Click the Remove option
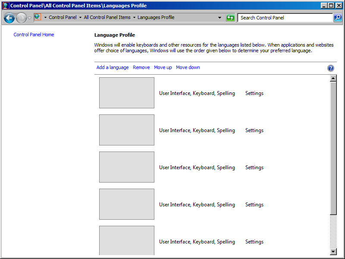Screen dimensions: 345x259 pos(141,67)
